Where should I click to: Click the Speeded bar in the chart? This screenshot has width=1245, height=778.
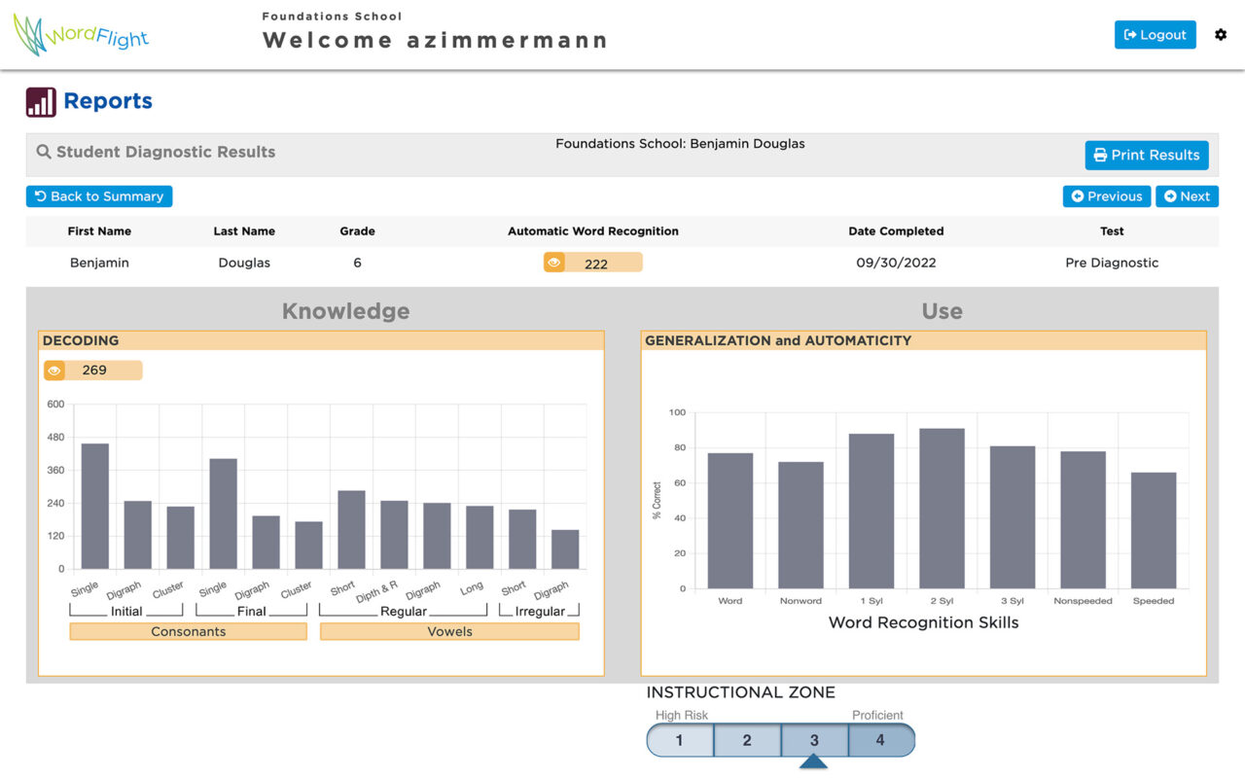[x=1154, y=530]
